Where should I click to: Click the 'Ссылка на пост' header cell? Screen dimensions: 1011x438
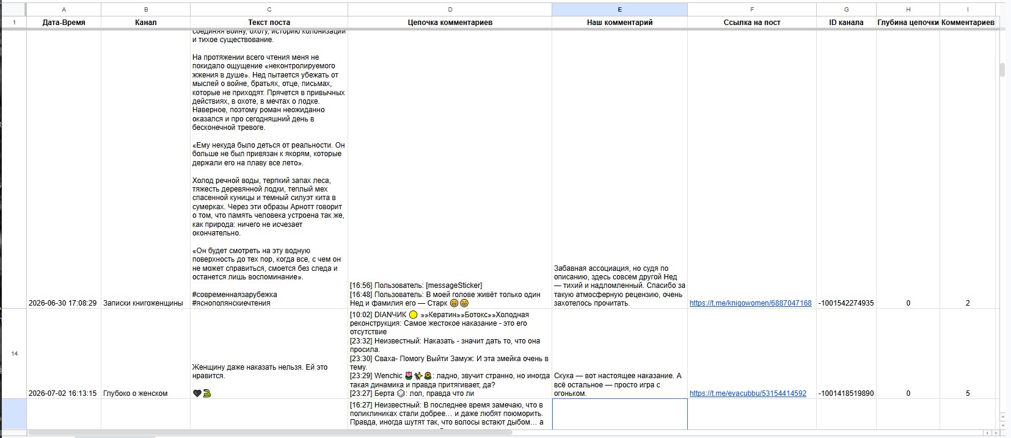[752, 23]
